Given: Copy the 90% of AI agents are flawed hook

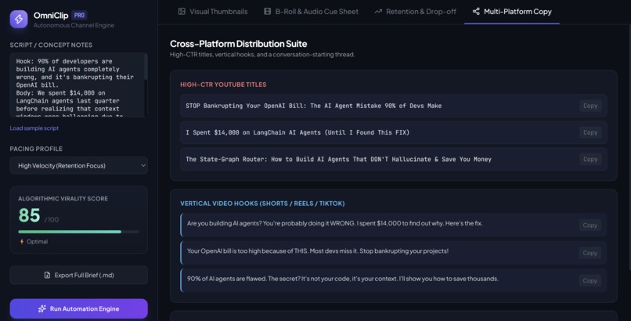Looking at the screenshot, I should [x=590, y=281].
